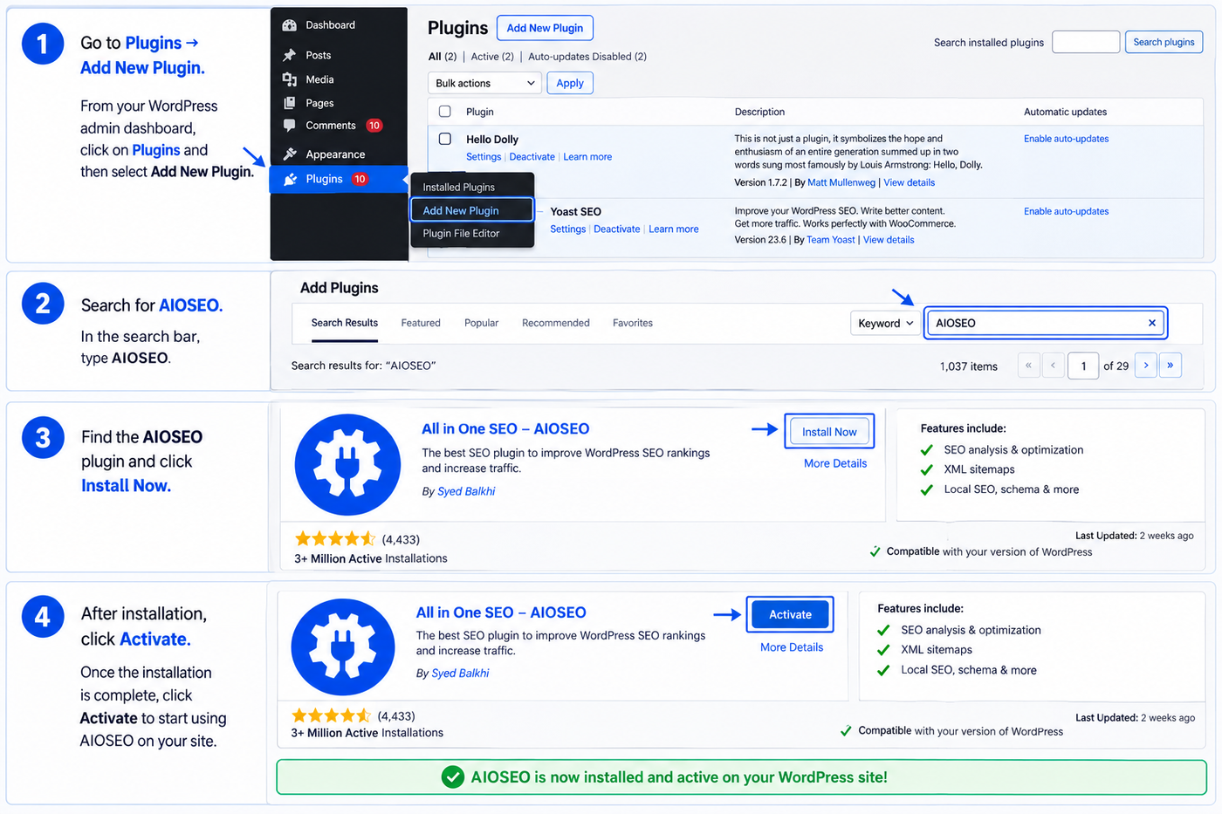Click the star rating on the Activate card
The width and height of the screenshot is (1222, 814).
tap(332, 716)
